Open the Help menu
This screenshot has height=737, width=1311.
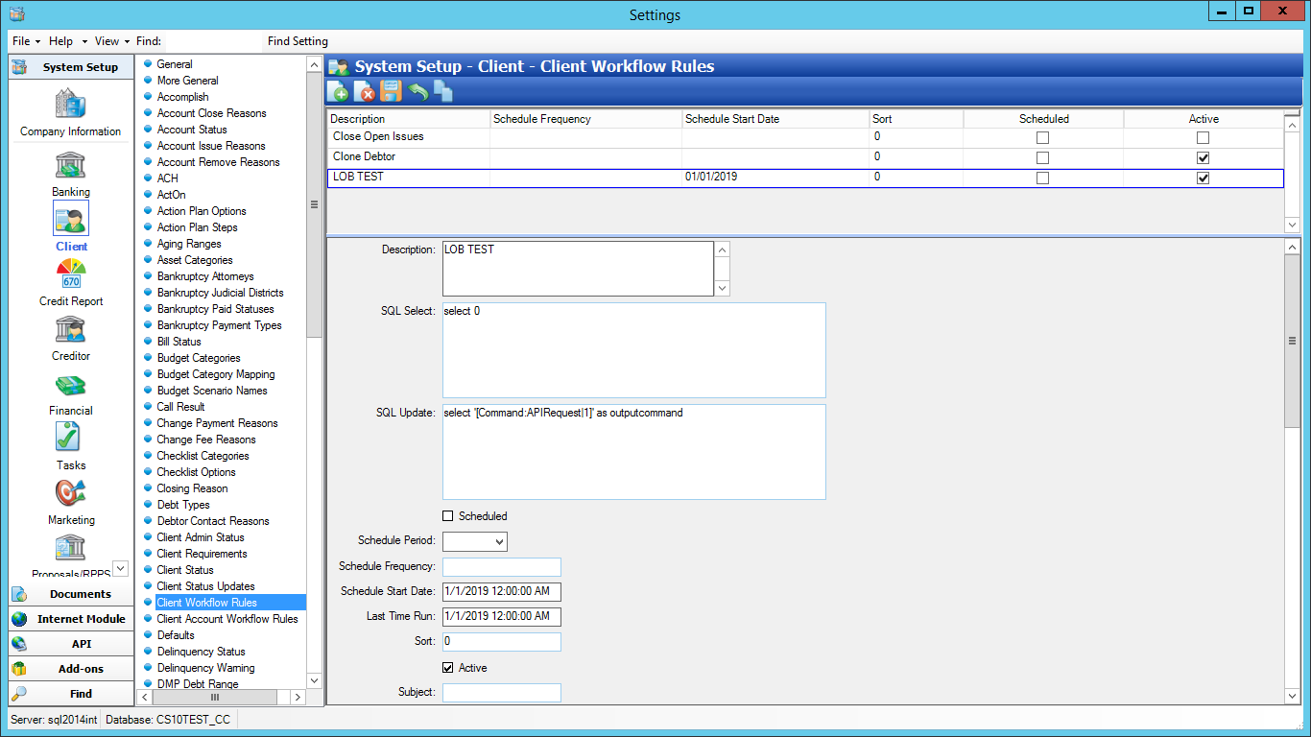tap(67, 41)
